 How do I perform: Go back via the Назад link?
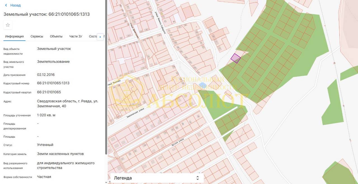[13, 5]
